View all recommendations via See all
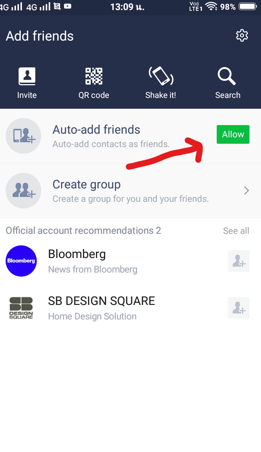 tap(236, 231)
